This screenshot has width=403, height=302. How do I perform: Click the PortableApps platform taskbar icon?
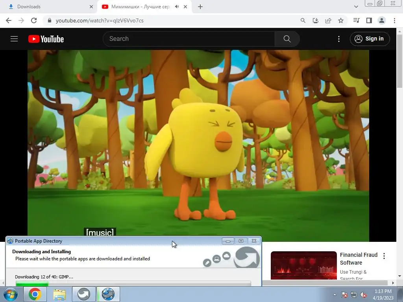coord(84,294)
